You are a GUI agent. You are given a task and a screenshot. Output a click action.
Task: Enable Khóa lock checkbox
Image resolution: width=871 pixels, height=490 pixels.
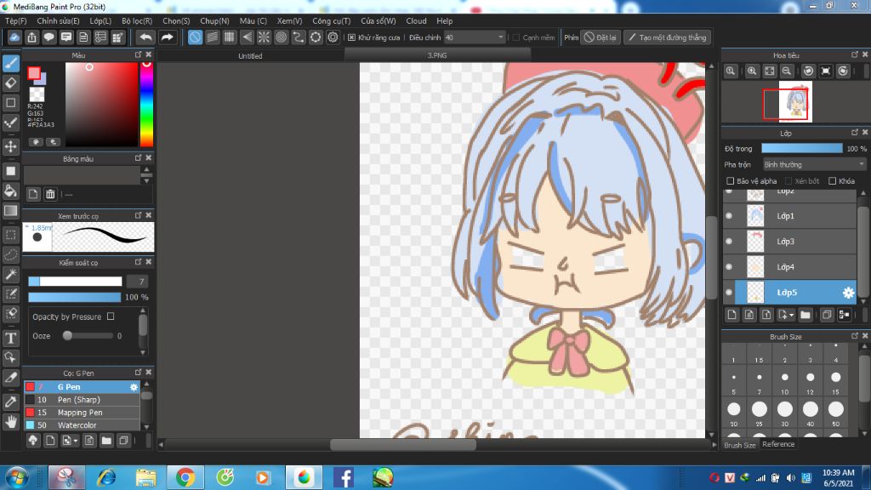(x=832, y=181)
